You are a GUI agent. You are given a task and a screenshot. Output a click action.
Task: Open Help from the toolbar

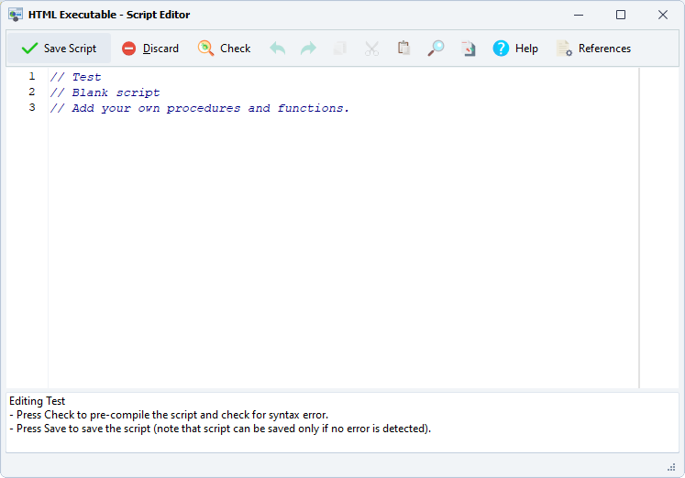(x=515, y=49)
